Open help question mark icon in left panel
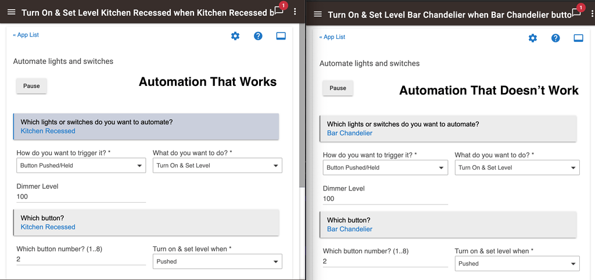 pyautogui.click(x=258, y=36)
